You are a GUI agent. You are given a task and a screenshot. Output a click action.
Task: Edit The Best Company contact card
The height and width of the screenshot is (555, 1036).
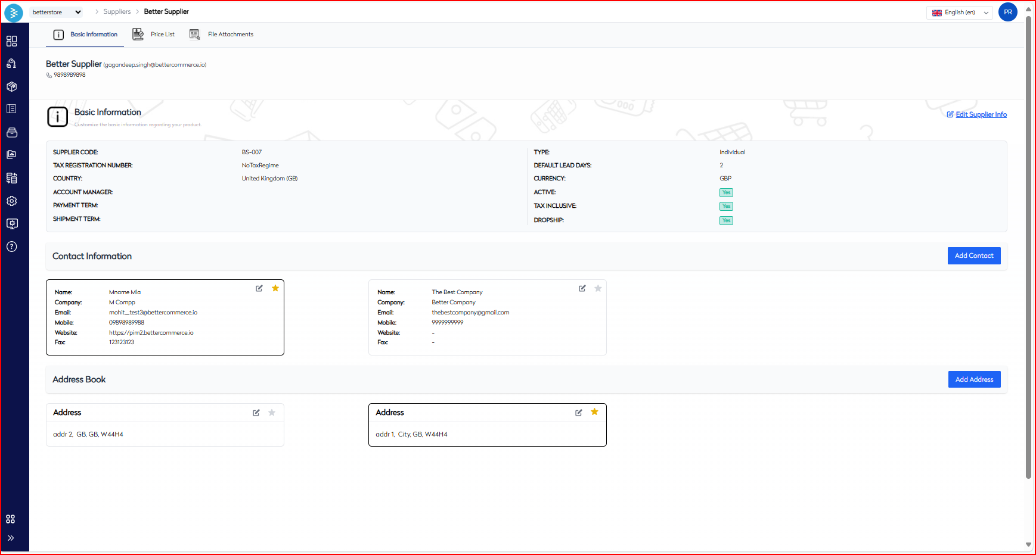pyautogui.click(x=582, y=288)
